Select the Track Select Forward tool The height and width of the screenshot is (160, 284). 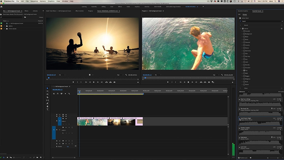(x=47, y=91)
